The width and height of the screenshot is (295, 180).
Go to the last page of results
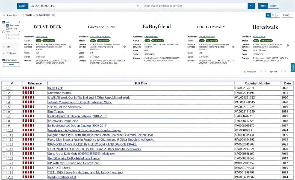pos(285,72)
